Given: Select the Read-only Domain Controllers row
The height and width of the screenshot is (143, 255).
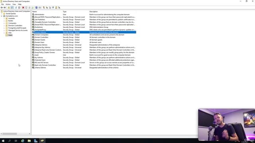Looking at the screenshot, I should 84,65.
